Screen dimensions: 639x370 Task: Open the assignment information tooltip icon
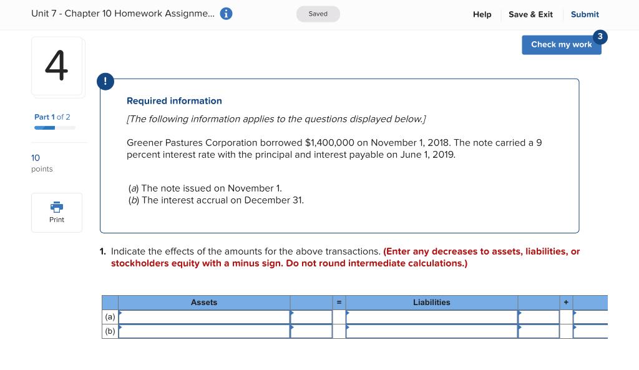pyautogui.click(x=226, y=12)
